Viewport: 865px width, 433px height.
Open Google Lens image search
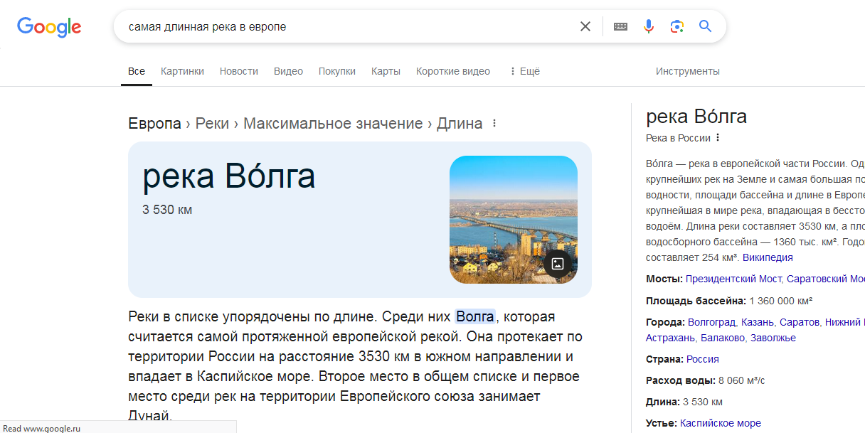click(x=676, y=26)
